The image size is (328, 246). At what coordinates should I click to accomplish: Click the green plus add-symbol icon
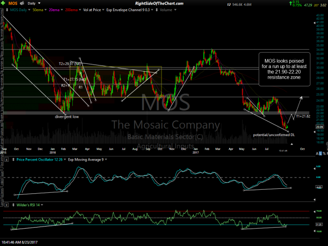[x=3, y=3]
